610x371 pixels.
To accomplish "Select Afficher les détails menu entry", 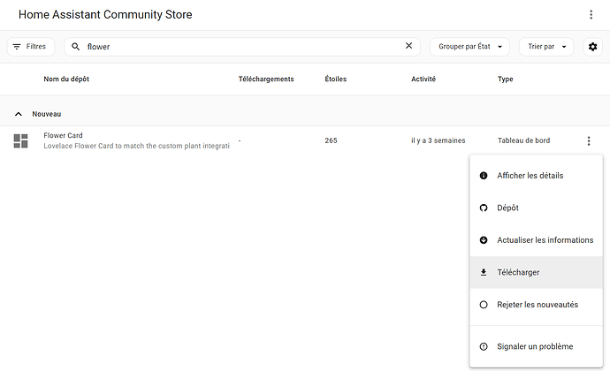I will (530, 176).
